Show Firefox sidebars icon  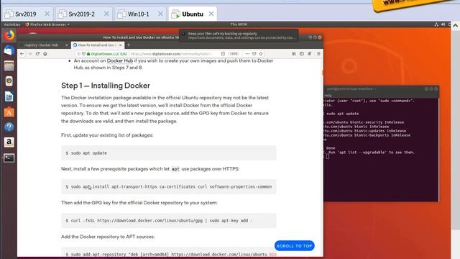point(302,54)
